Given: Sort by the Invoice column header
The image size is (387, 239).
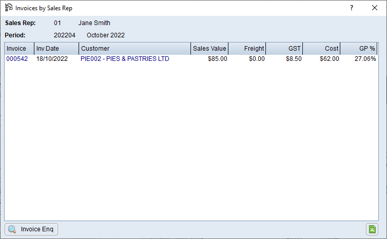Looking at the screenshot, I should [x=19, y=49].
